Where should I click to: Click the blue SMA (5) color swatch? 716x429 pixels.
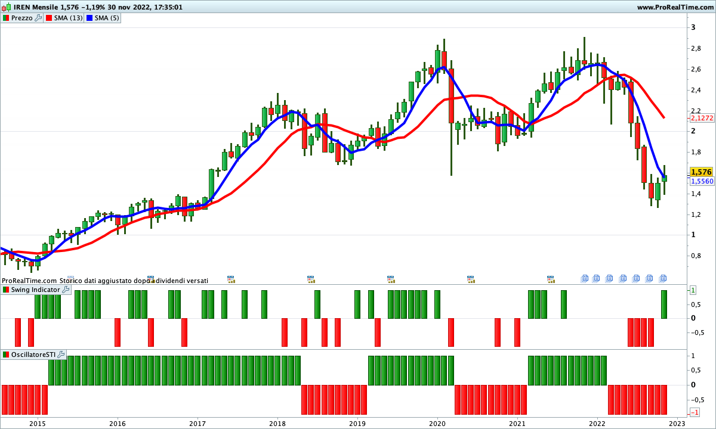(x=90, y=18)
